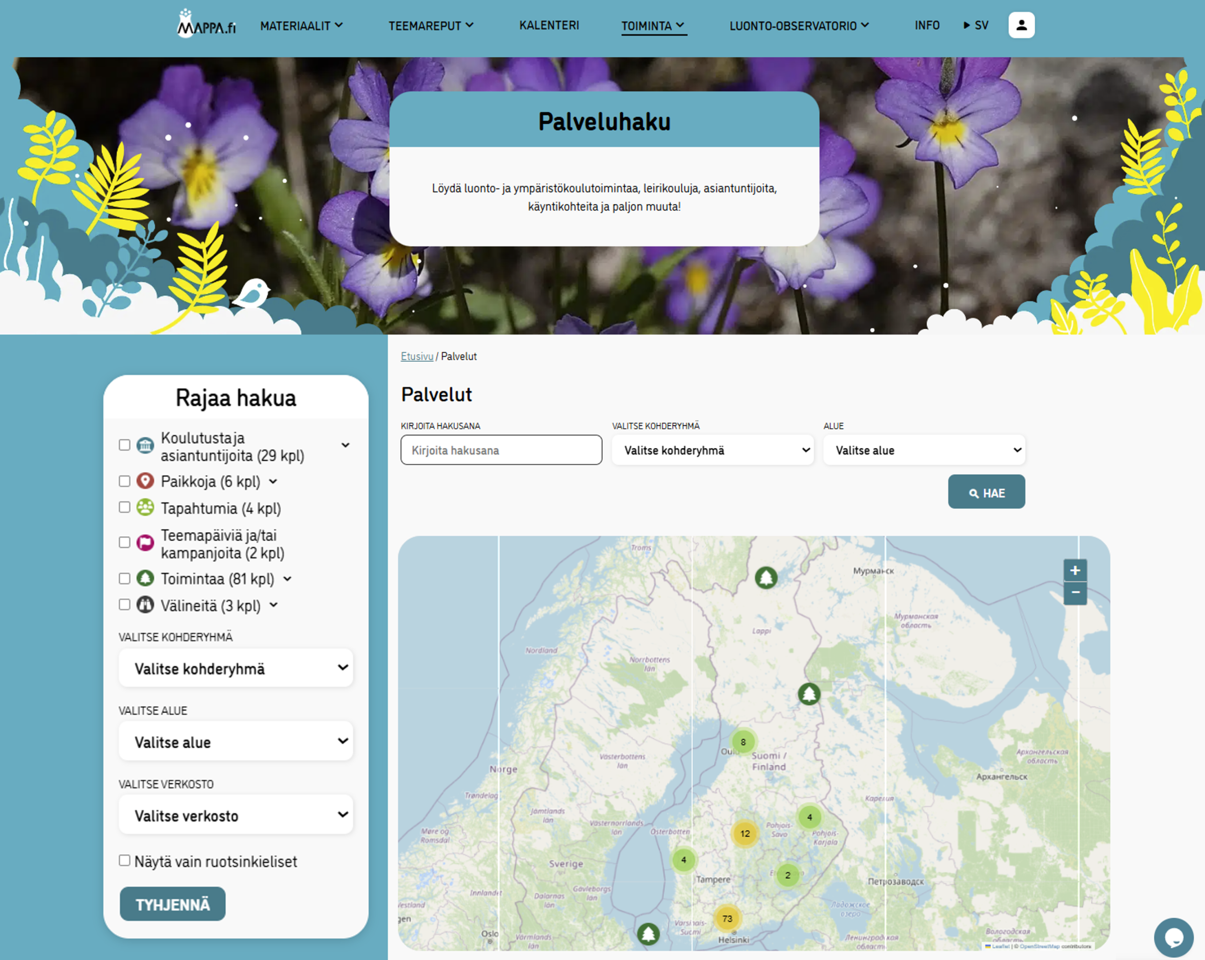The height and width of the screenshot is (960, 1205).
Task: Click the HAE search button
Action: tap(986, 492)
